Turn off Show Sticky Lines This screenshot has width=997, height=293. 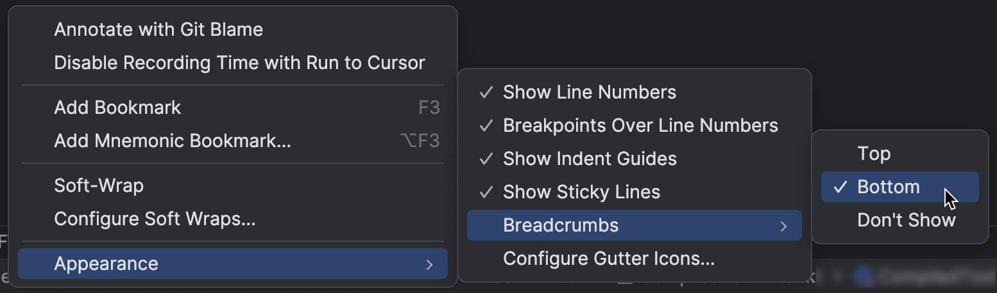coord(581,192)
